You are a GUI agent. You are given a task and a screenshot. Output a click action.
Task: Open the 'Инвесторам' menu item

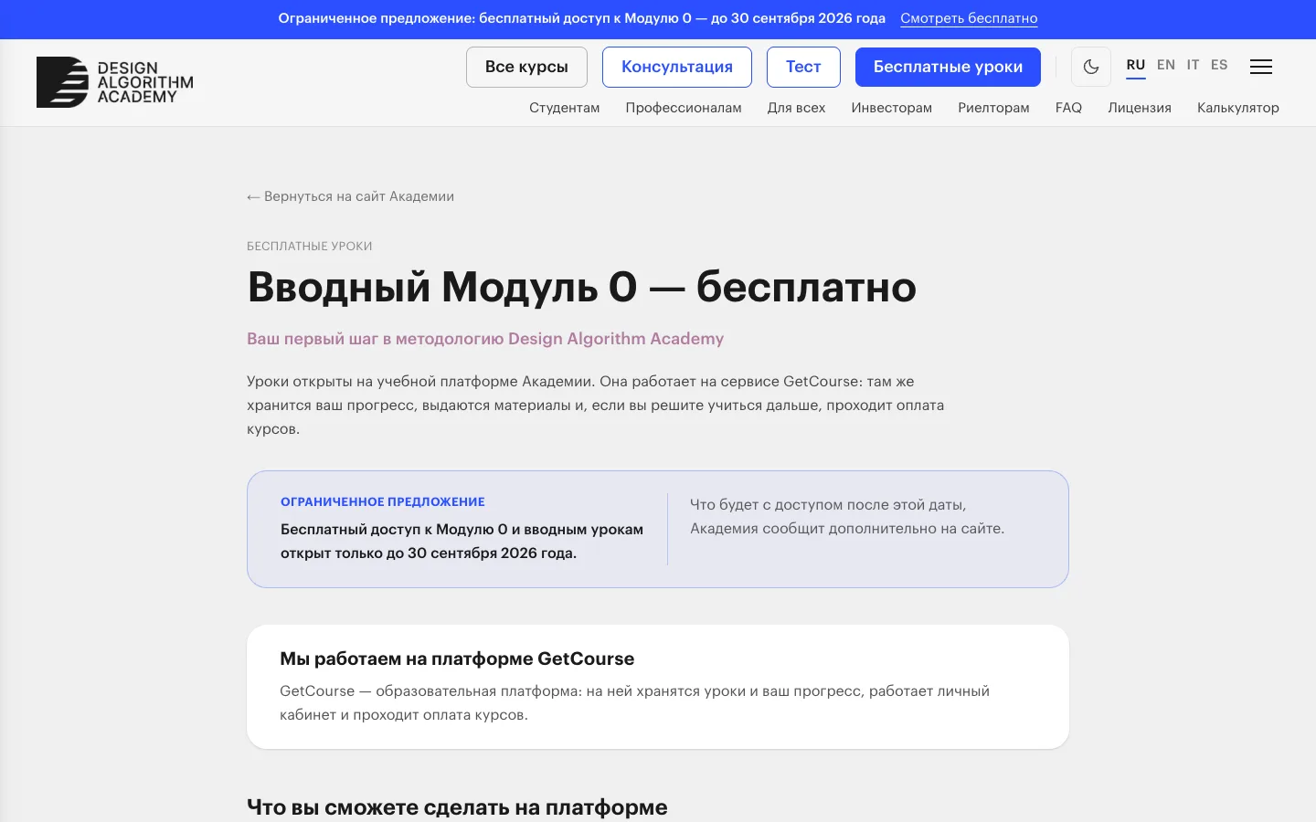pyautogui.click(x=892, y=108)
